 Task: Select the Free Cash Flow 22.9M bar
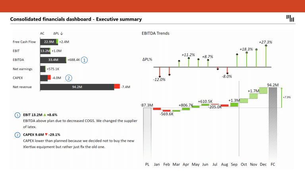coord(48,42)
